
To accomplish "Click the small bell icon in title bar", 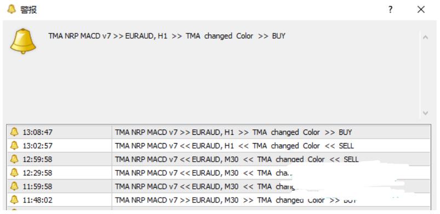I will pos(12,9).
